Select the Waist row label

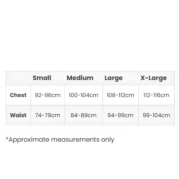point(18,115)
